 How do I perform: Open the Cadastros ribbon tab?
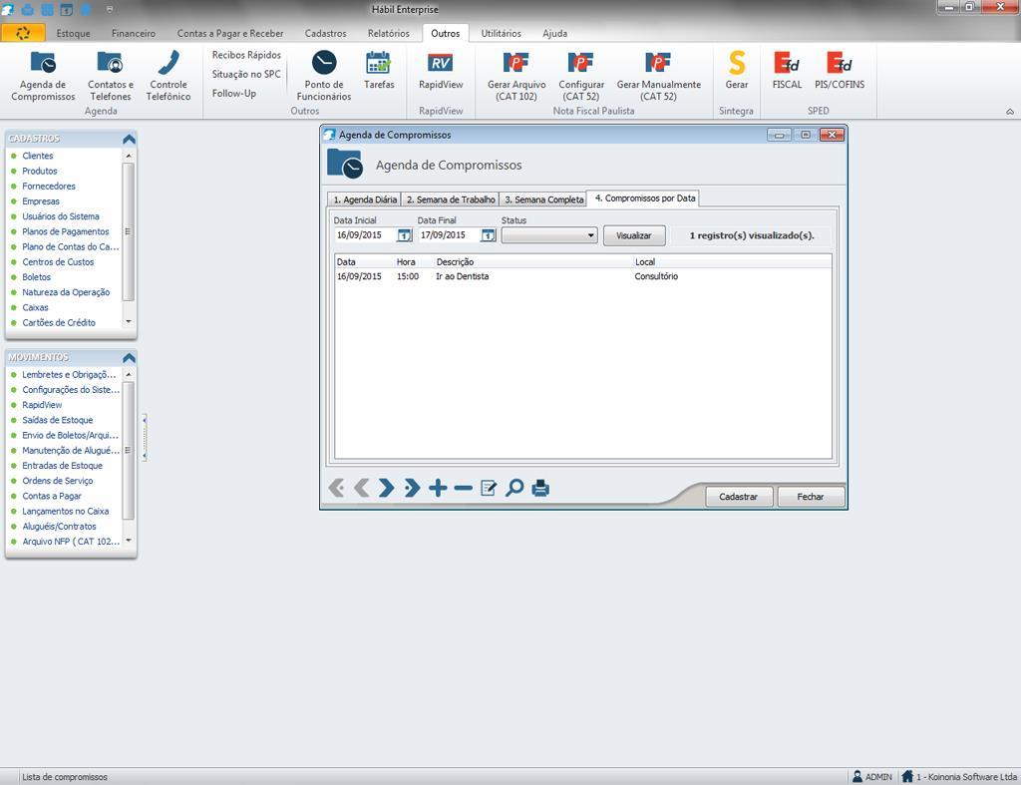pyautogui.click(x=326, y=33)
